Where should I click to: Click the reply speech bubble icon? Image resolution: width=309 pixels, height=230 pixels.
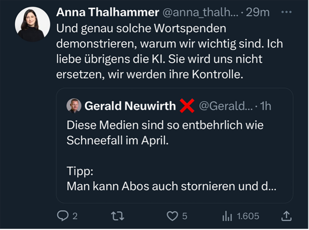coord(63,216)
